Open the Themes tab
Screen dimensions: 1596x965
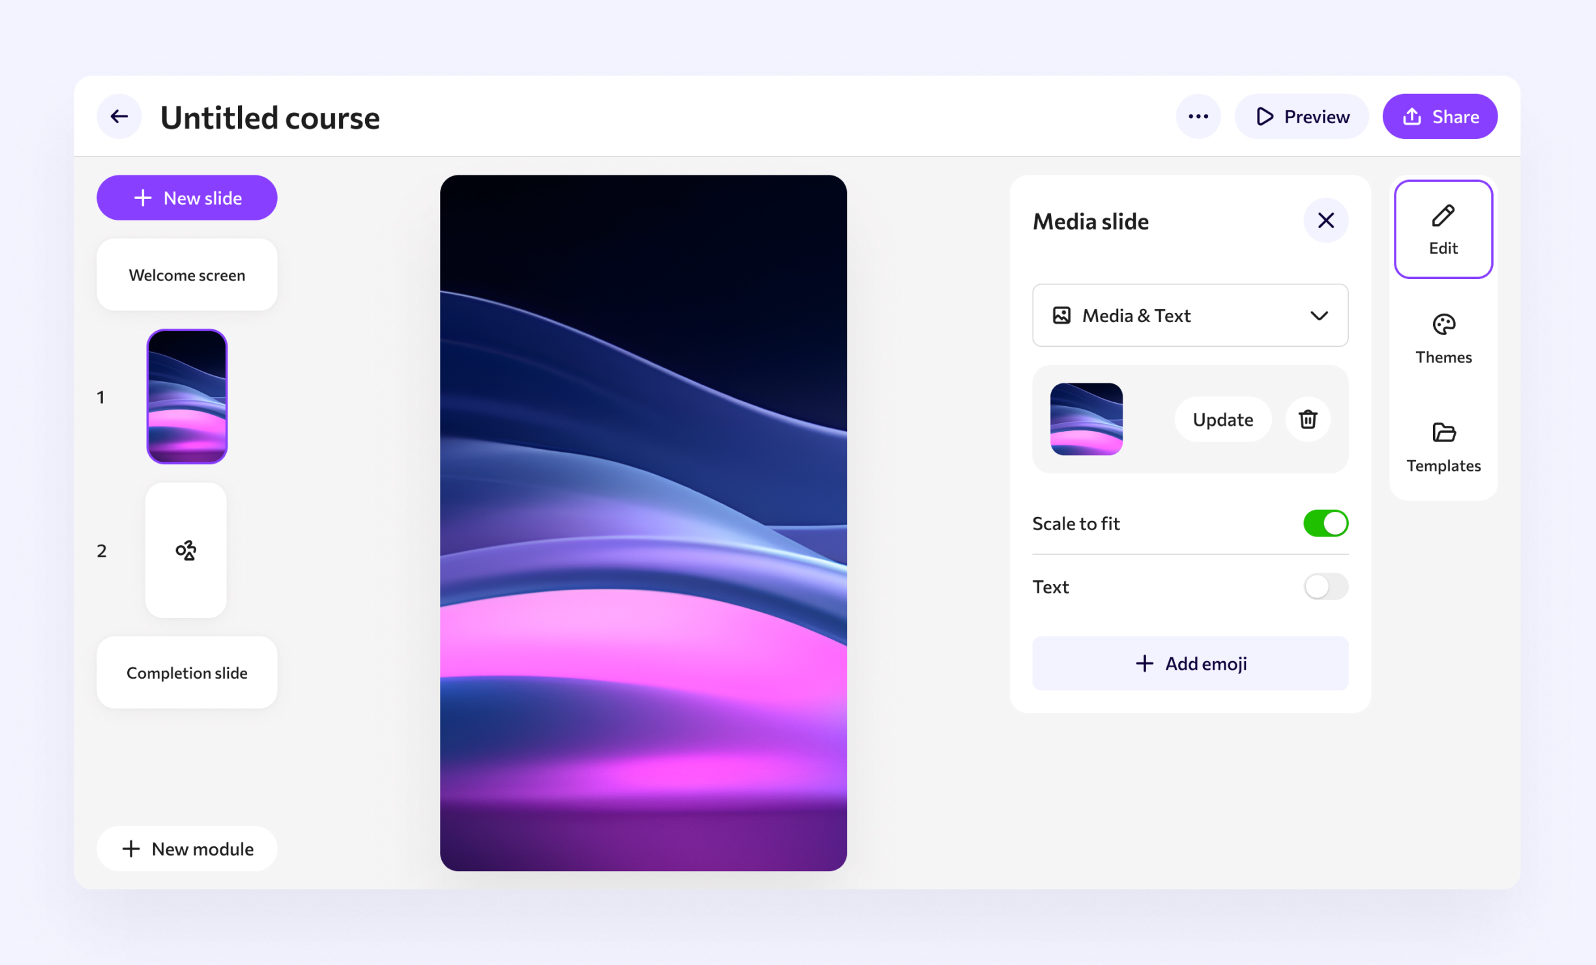click(x=1443, y=338)
